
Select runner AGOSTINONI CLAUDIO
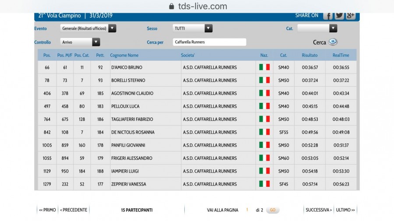(x=132, y=93)
